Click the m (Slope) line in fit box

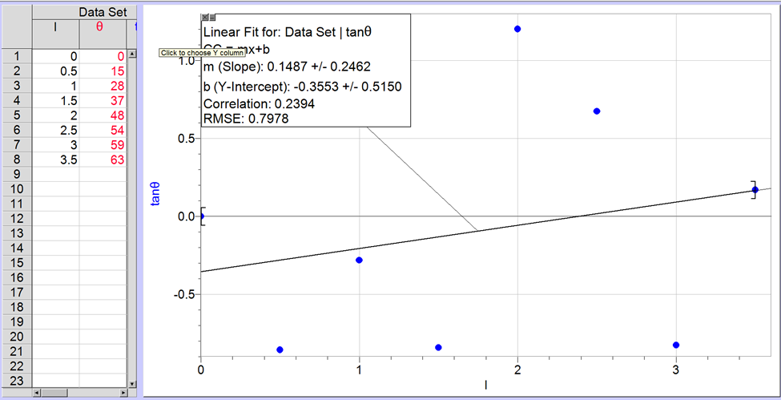coord(287,67)
